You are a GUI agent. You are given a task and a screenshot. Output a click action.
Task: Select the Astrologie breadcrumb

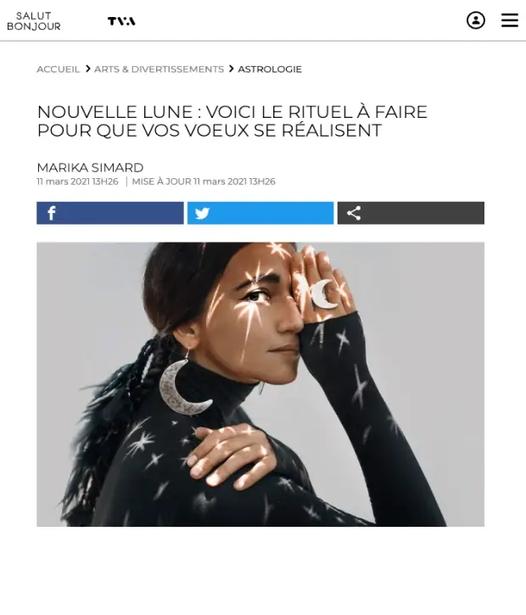(270, 70)
